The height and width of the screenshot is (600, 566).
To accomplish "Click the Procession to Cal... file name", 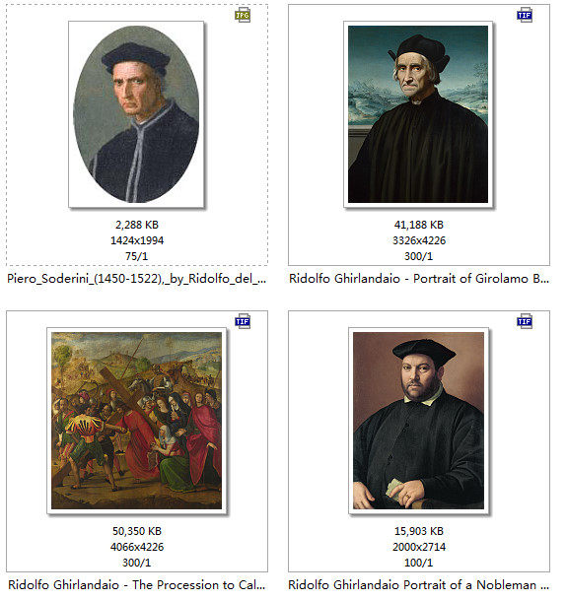I will (x=137, y=585).
